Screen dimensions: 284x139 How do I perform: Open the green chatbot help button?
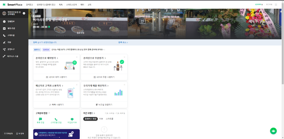coord(273,131)
